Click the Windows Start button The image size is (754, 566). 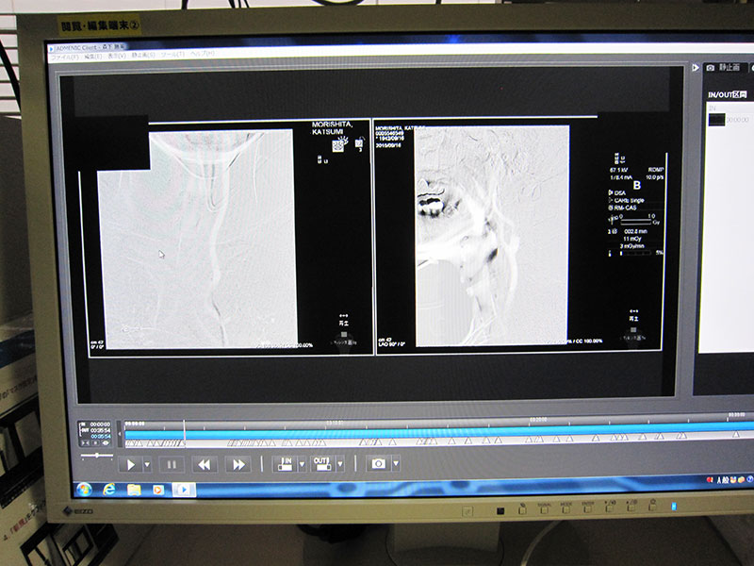click(83, 489)
